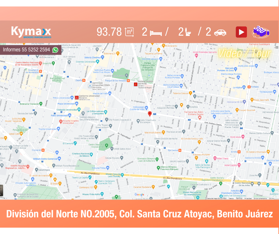Select the Mercado Portales 30 Zona marker
Viewport: 279px width, 234px height.
pyautogui.click(x=236, y=69)
